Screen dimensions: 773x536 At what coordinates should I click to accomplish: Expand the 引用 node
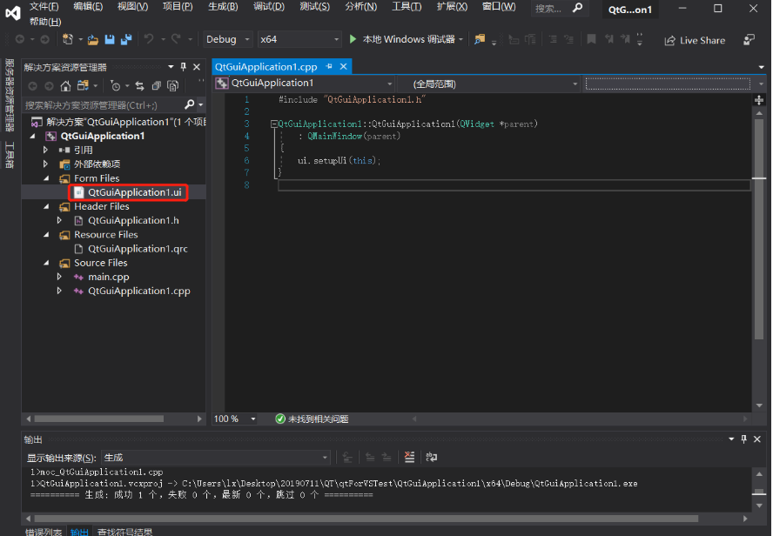tap(45, 150)
